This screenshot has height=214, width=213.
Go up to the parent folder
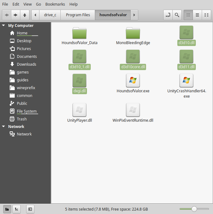point(25,15)
